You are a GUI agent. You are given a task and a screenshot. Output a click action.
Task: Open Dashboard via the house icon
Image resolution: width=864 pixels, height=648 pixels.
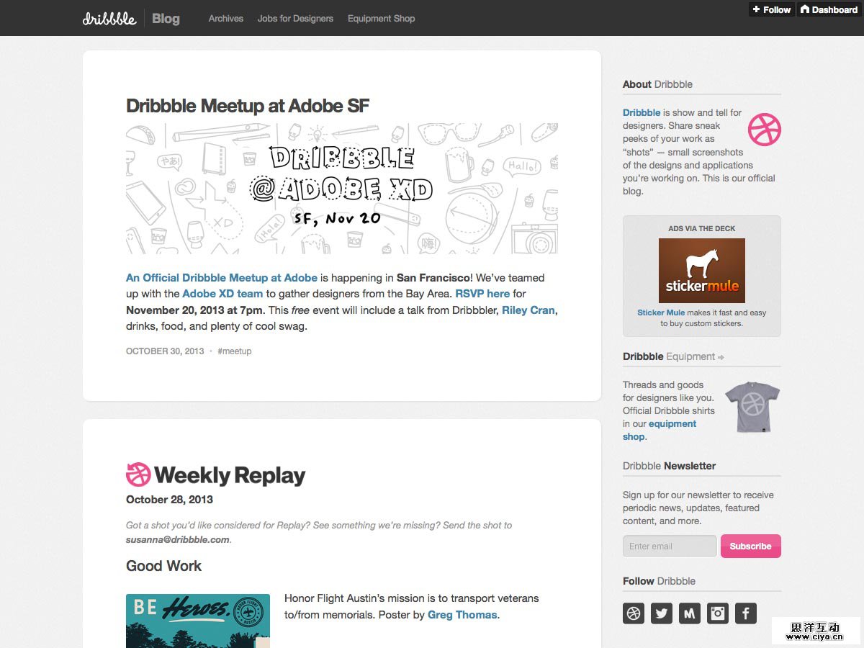[x=828, y=9]
